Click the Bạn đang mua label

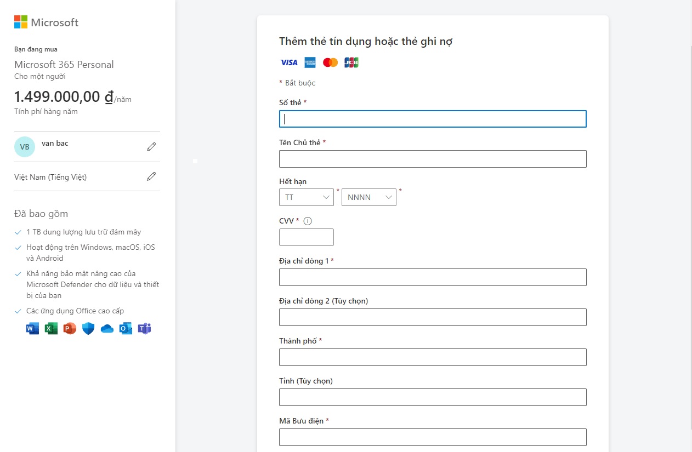pyautogui.click(x=36, y=49)
